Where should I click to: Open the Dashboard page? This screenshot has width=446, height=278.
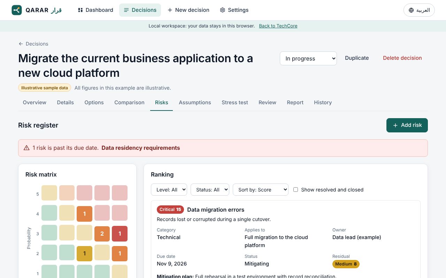click(95, 10)
